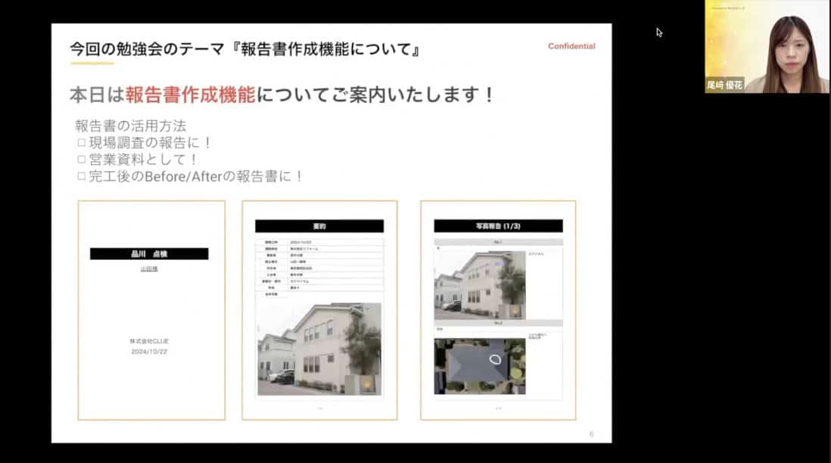The image size is (831, 463).
Task: Click the white circle marker on the roof photo
Action: click(x=496, y=361)
